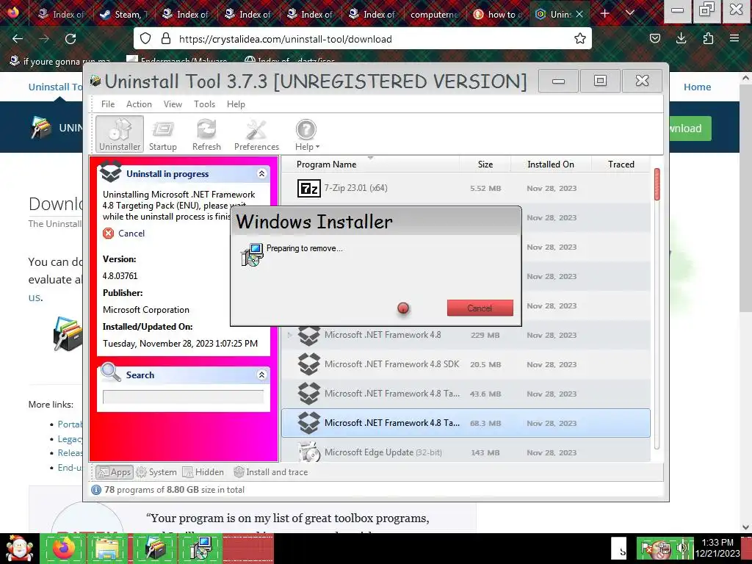Image resolution: width=752 pixels, height=564 pixels.
Task: Open File Explorer from the taskbar
Action: coord(107,549)
